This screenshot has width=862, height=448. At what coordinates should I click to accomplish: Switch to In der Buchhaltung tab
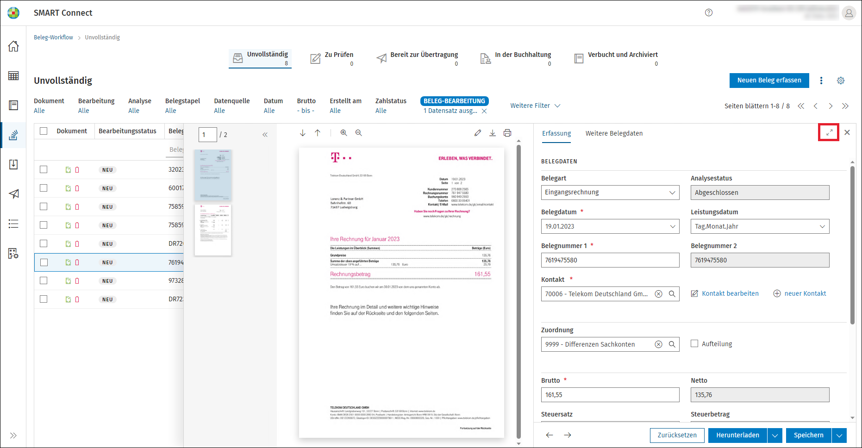point(515,58)
